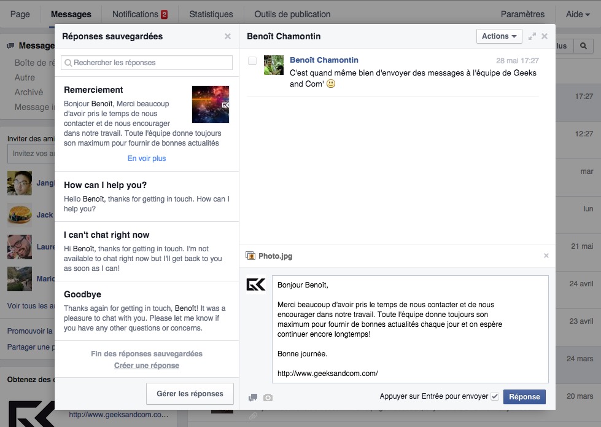This screenshot has width=601, height=427.
Task: Click the messages bubble icon in left sidebar
Action: (x=9, y=44)
